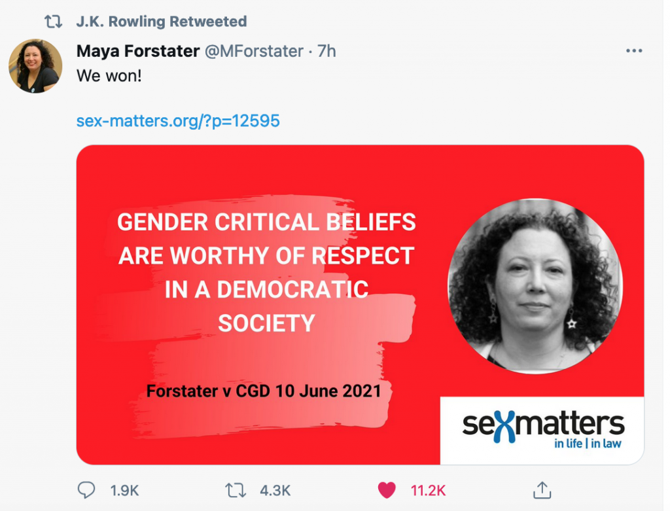Open the sex-matters.org/?p=12595 link
The height and width of the screenshot is (511, 670).
click(178, 121)
